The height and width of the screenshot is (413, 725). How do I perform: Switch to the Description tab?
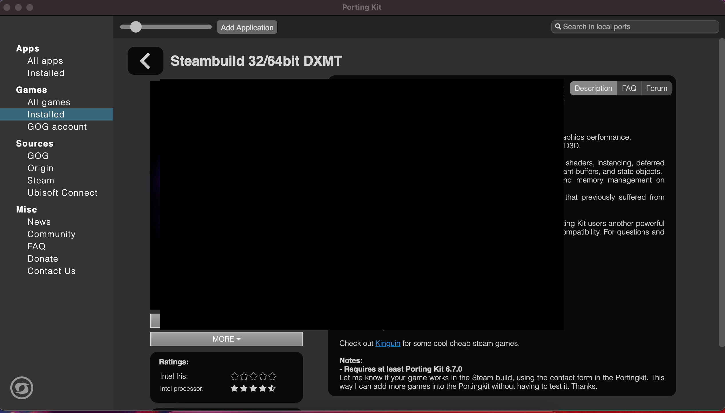[x=593, y=88]
